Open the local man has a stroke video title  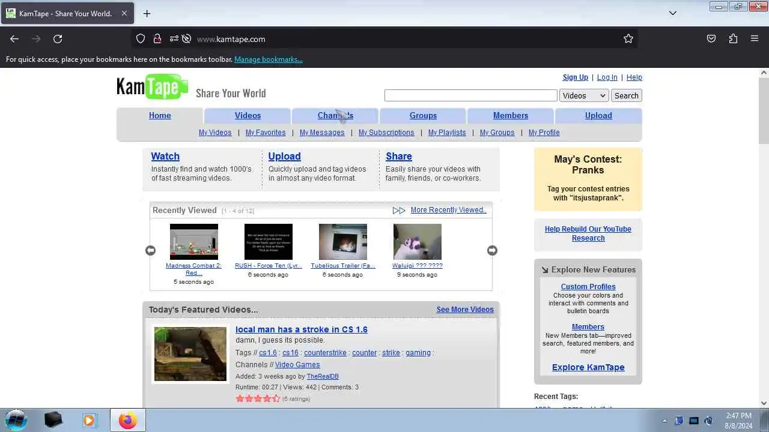click(x=302, y=329)
